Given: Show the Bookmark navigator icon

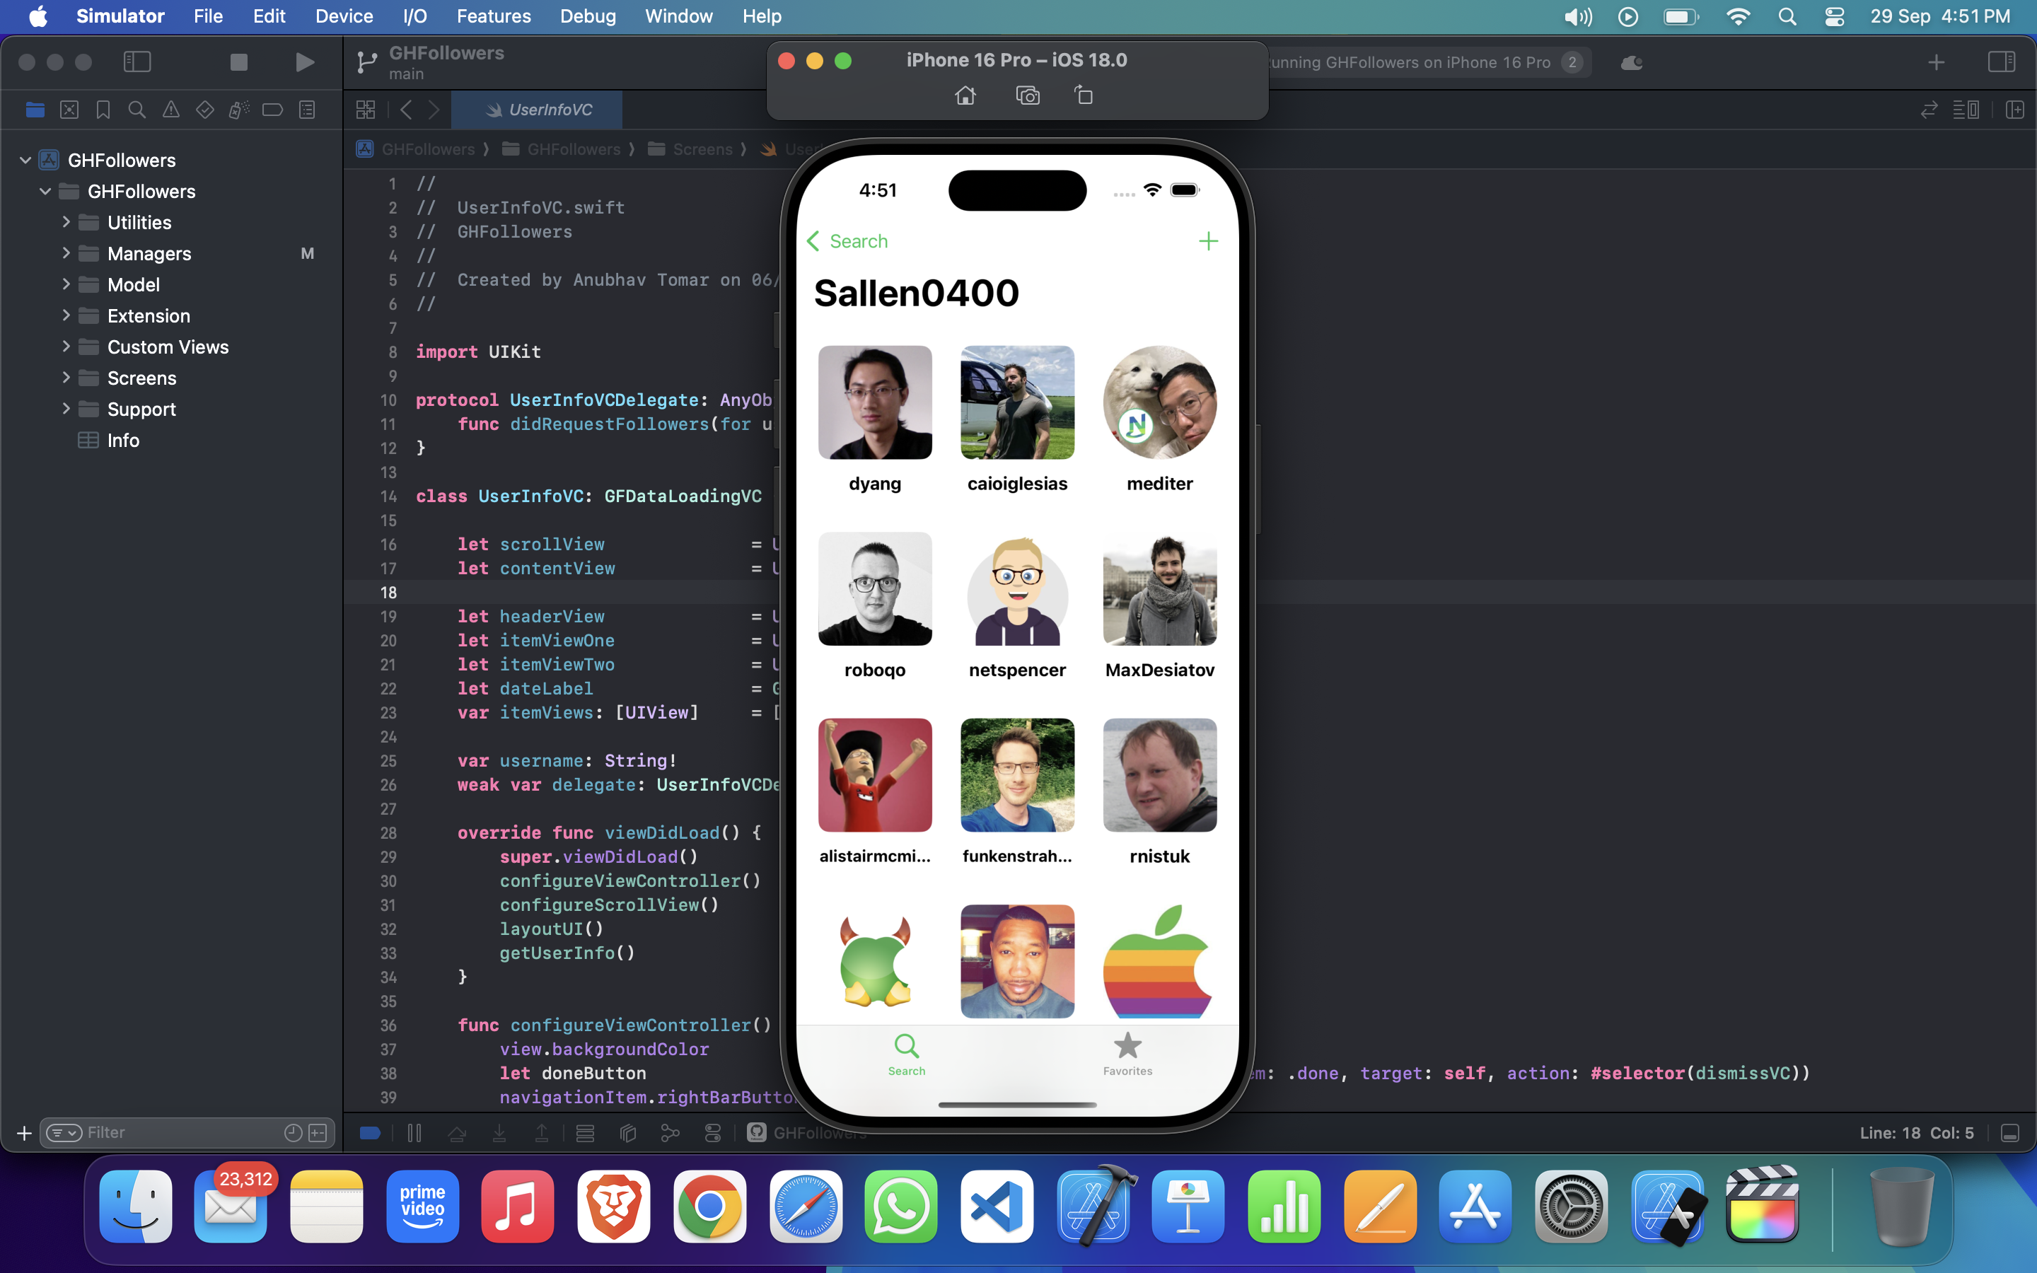Looking at the screenshot, I should coord(103,110).
